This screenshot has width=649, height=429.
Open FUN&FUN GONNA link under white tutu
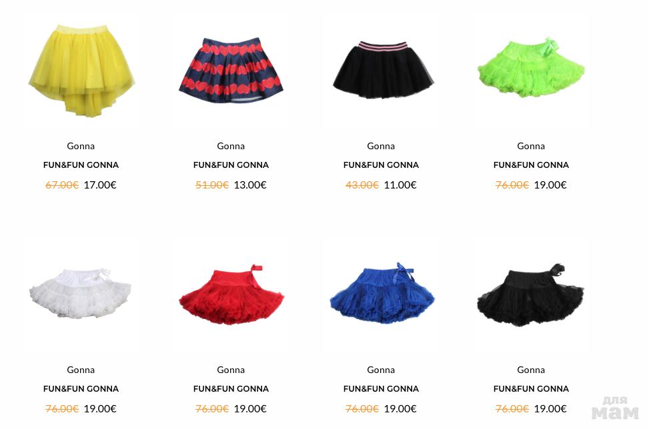click(x=81, y=389)
